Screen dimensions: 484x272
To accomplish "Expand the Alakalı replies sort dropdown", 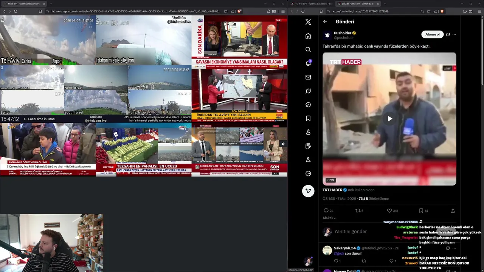I will (329, 218).
